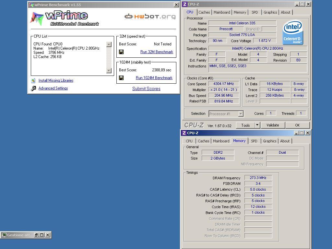Select Memory tab in bottom CPU-Z window
Screen dimensions: 332x249
click(239, 141)
